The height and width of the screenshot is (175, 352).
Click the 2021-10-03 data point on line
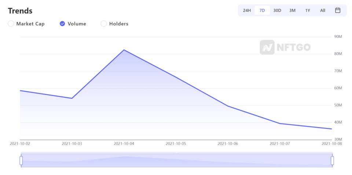(x=72, y=98)
